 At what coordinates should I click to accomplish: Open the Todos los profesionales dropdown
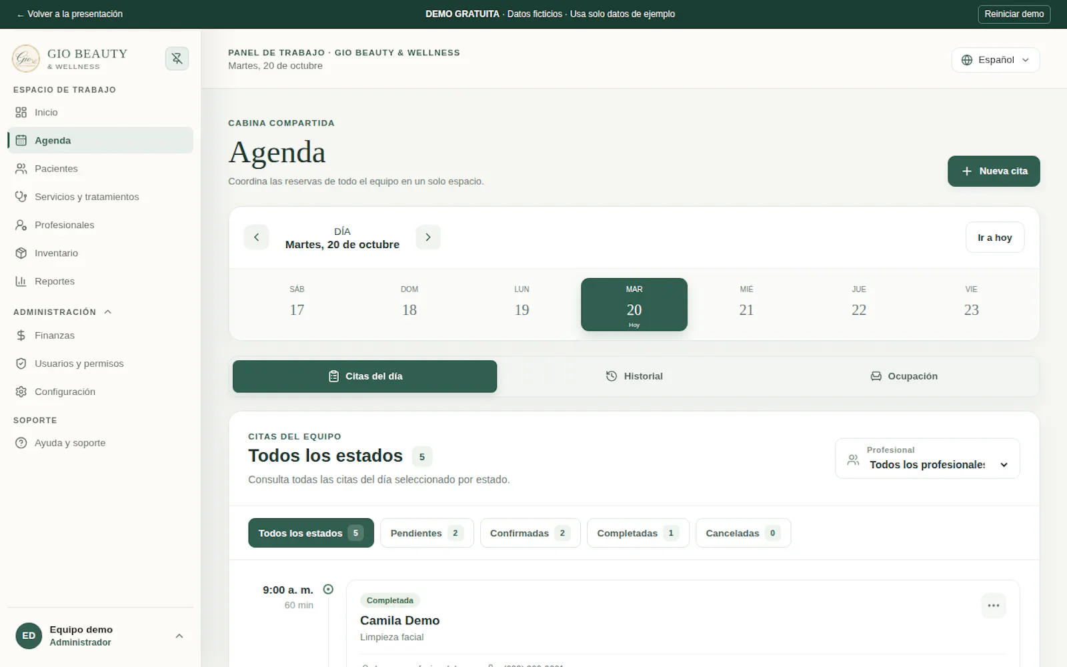pyautogui.click(x=927, y=458)
